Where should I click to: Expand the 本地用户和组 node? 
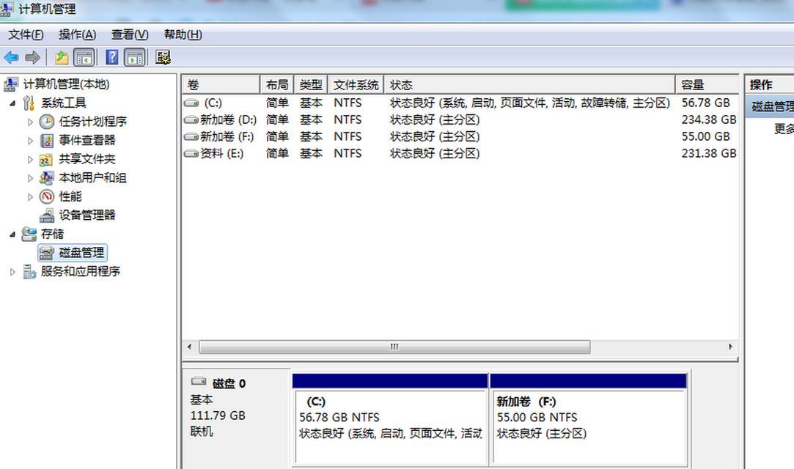pyautogui.click(x=30, y=178)
